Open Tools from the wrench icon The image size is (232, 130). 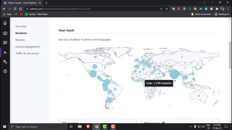point(5,62)
